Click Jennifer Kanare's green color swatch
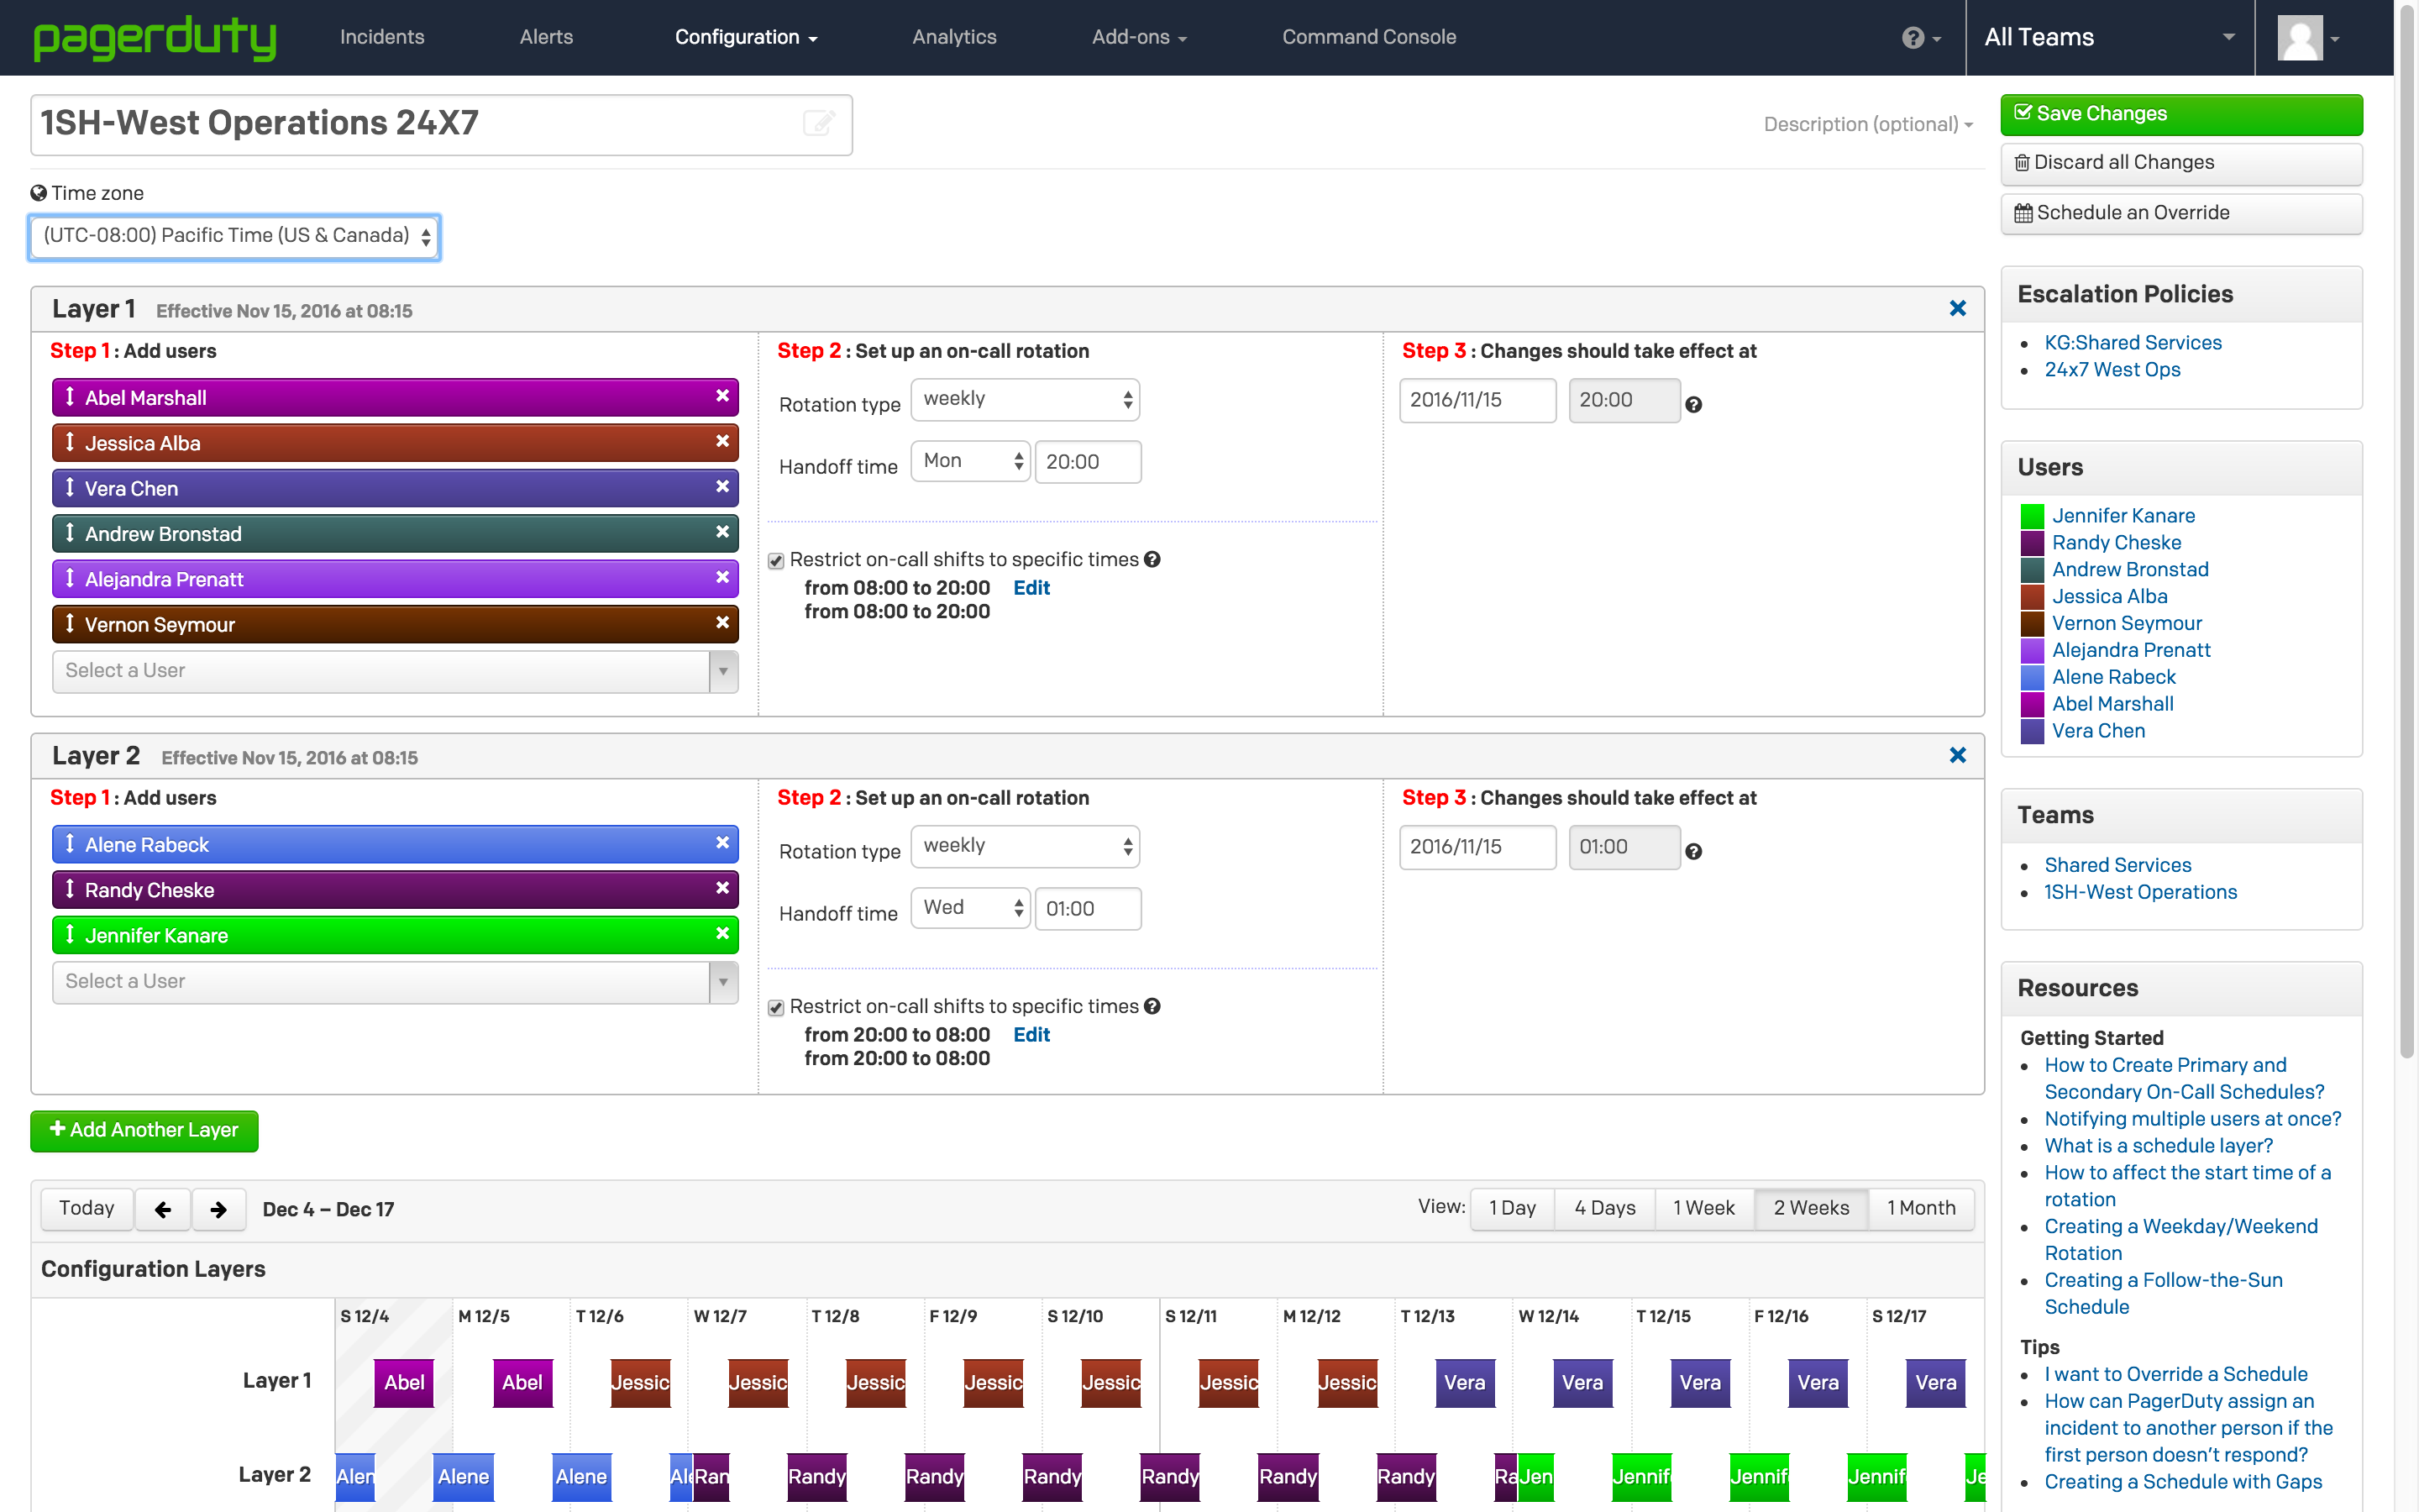2419x1512 pixels. tap(2032, 516)
